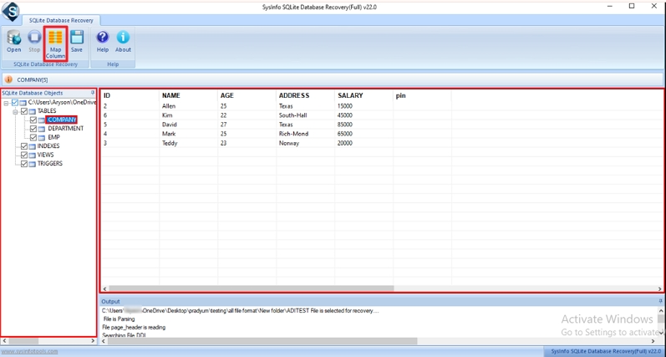This screenshot has width=666, height=357.
Task: Uncheck the EMP table checkbox
Action: tap(33, 137)
